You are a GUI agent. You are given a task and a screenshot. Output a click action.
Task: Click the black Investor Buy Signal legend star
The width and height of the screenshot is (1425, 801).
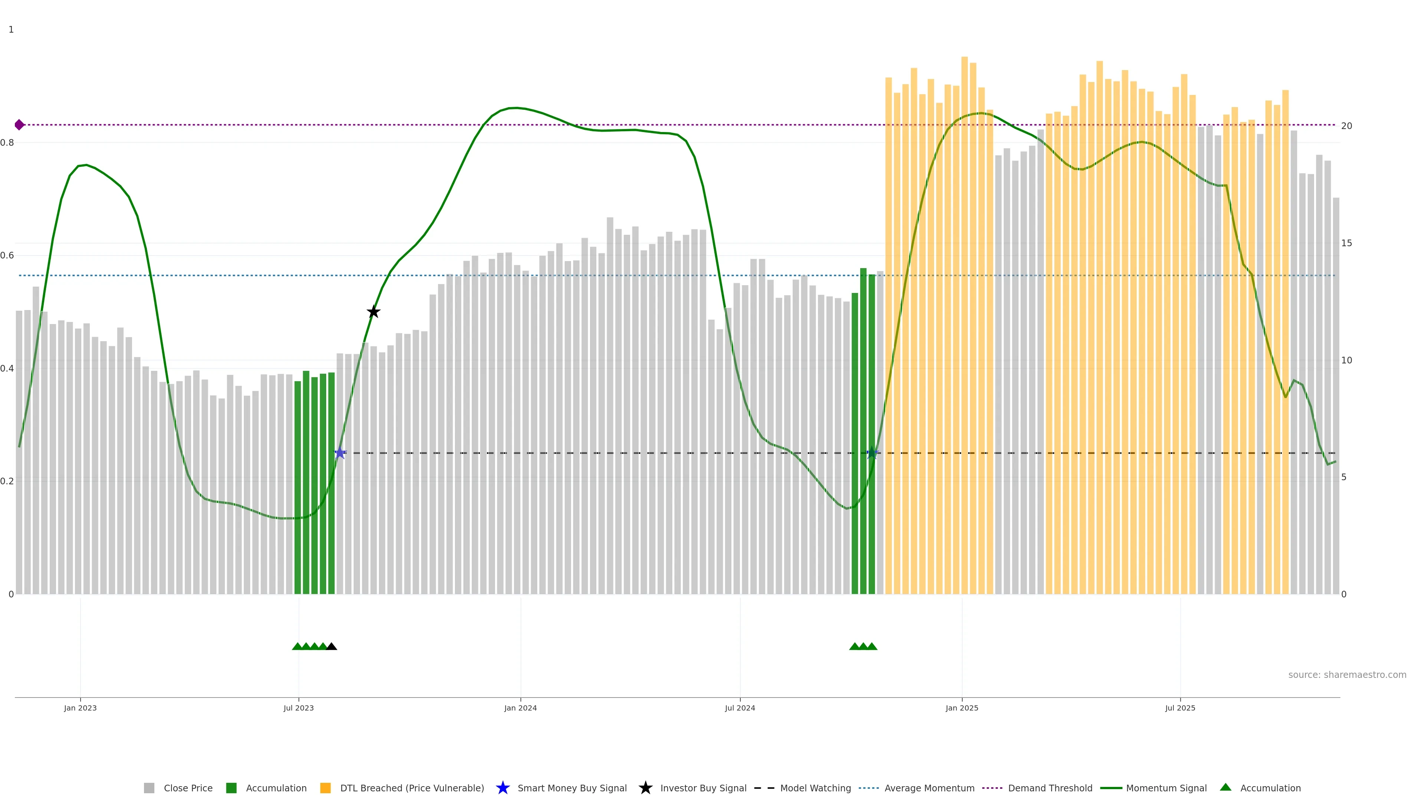[645, 788]
